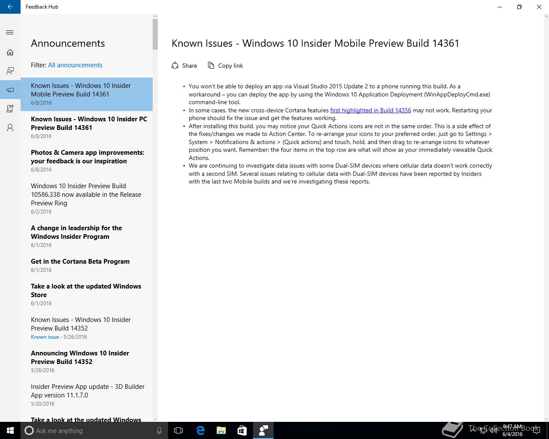Screen dimensions: 549x439
Task: Click the scrollbar down arrow in announcements list
Action: click(155, 419)
